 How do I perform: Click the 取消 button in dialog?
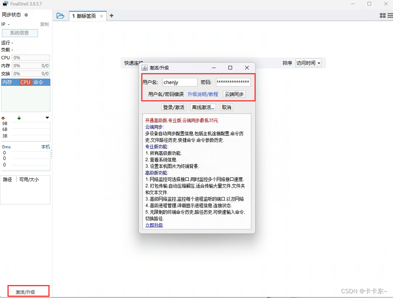click(x=227, y=107)
